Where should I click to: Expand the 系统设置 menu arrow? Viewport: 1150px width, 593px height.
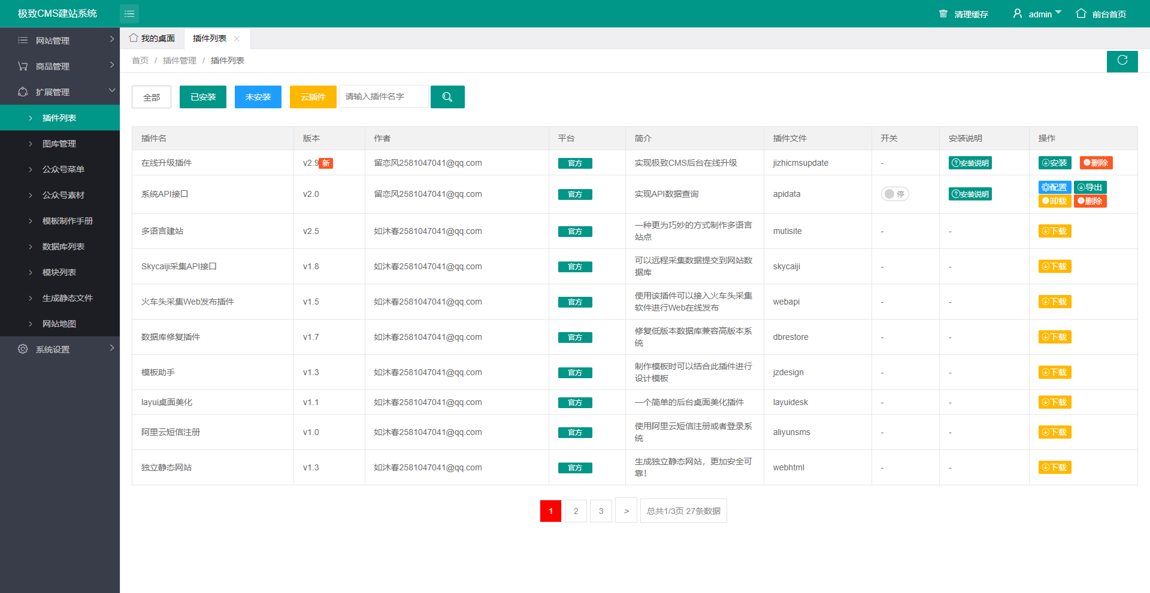tap(111, 348)
